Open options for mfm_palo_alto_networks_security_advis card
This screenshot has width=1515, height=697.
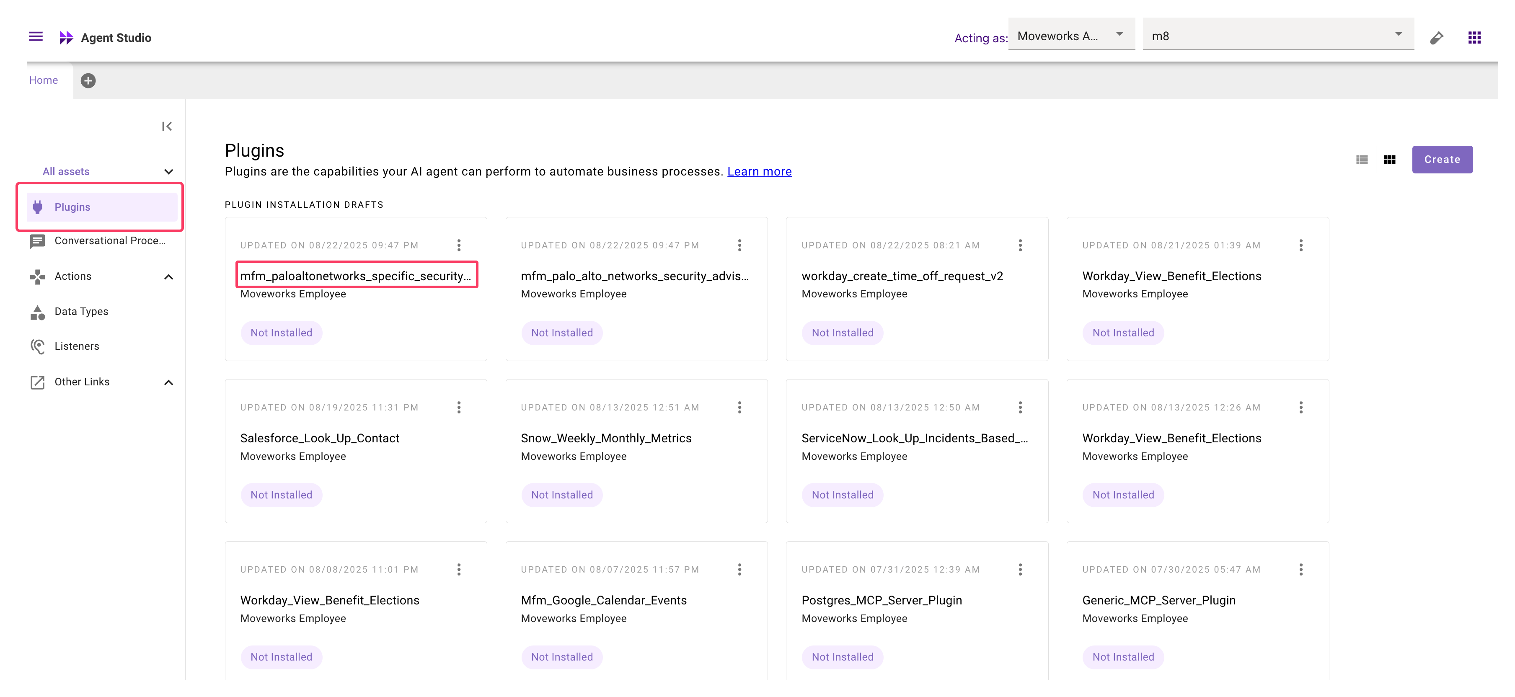click(x=739, y=245)
